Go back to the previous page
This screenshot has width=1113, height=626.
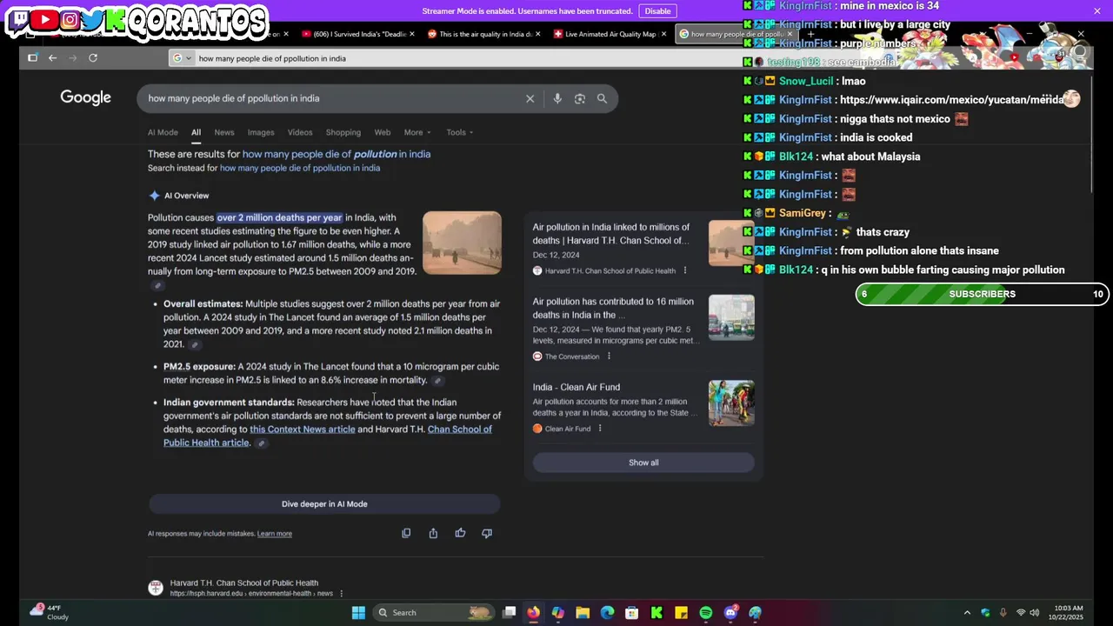[x=52, y=57]
